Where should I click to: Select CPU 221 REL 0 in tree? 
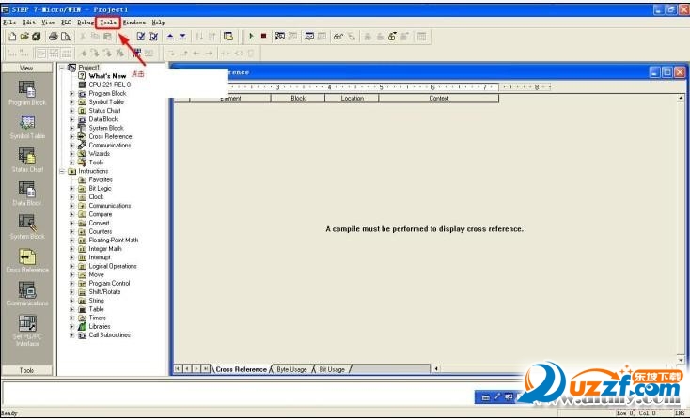(x=110, y=85)
